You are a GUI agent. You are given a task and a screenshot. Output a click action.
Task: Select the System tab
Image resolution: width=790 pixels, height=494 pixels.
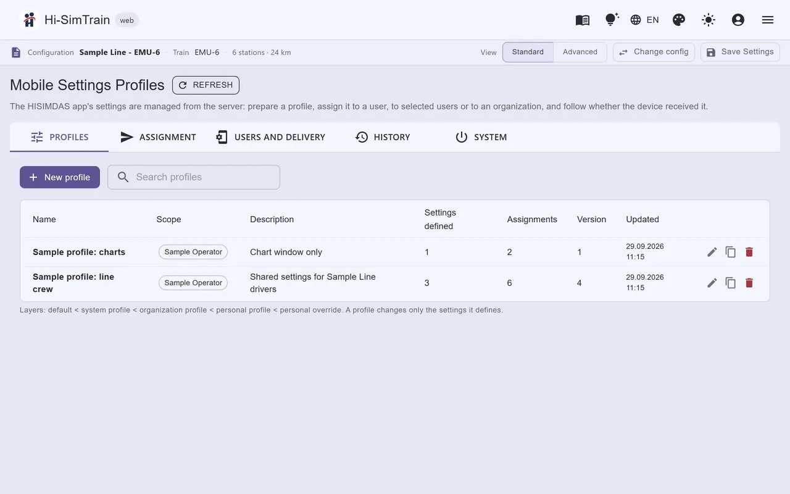click(x=481, y=137)
